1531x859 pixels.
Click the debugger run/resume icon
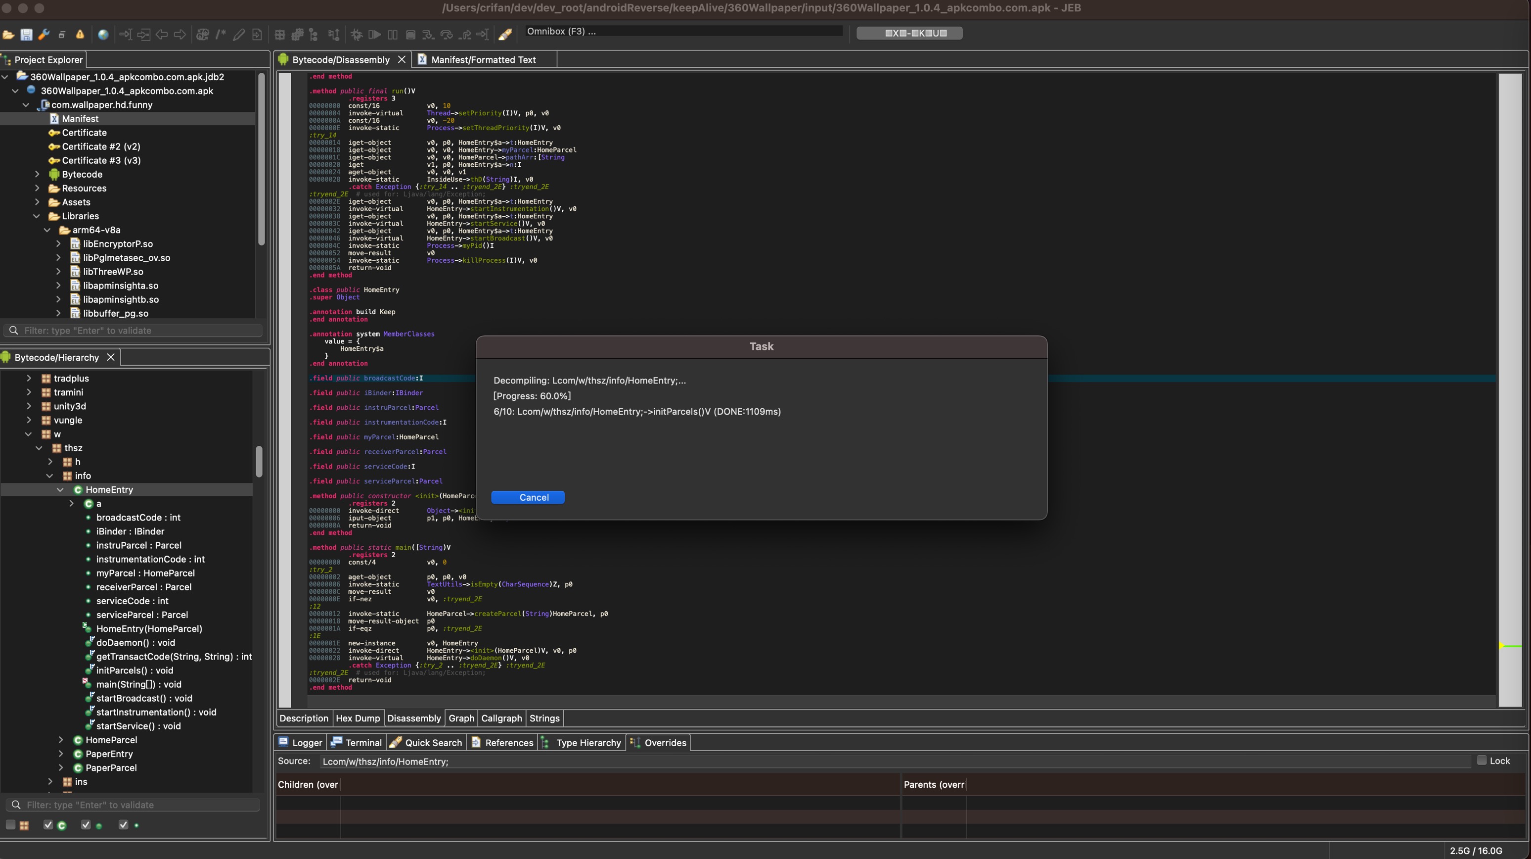(374, 35)
